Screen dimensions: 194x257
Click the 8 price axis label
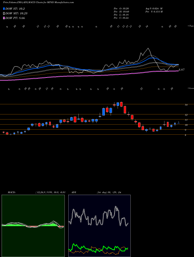coord(185,136)
